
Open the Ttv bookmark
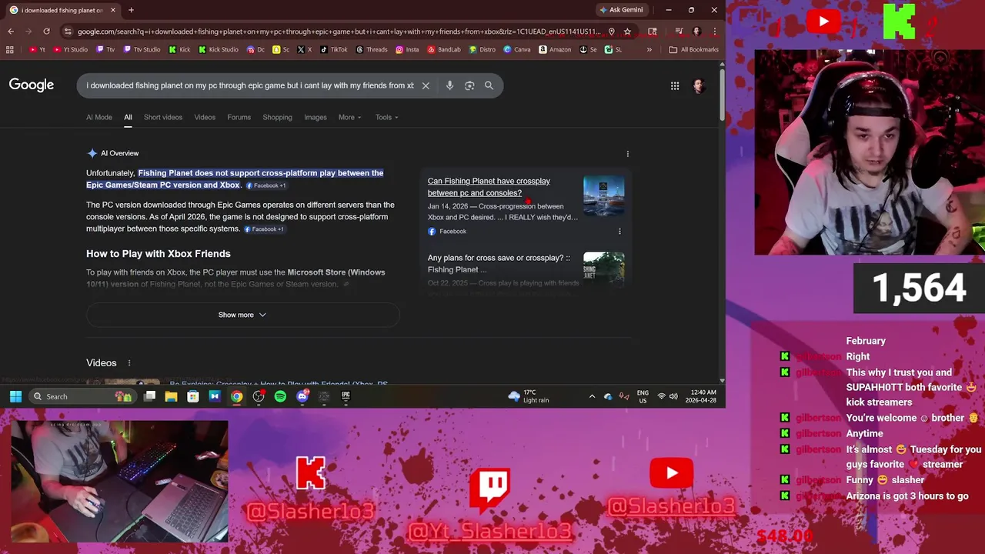click(105, 50)
